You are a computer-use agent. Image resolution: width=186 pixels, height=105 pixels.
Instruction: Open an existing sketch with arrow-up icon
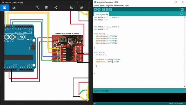click(107, 9)
